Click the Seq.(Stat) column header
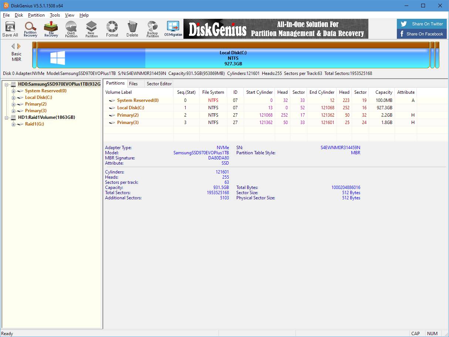449x337 pixels. [186, 92]
